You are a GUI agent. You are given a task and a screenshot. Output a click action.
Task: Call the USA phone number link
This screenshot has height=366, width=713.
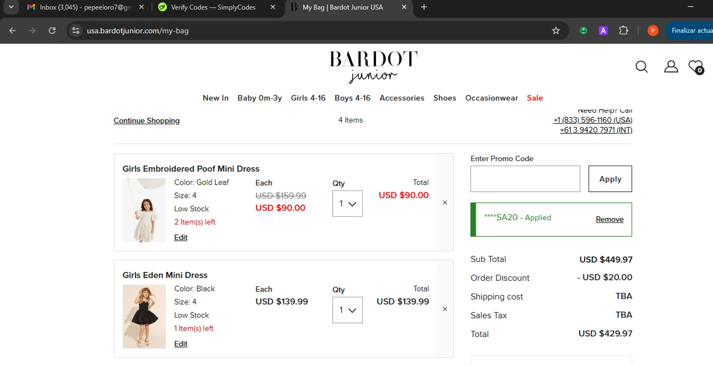pyautogui.click(x=593, y=120)
